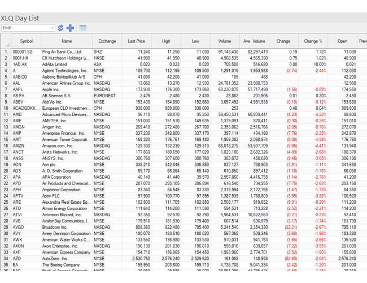Image resolution: width=367 pixels, height=283 pixels.
Task: Select the BA symbol cell
Action: 26,265
